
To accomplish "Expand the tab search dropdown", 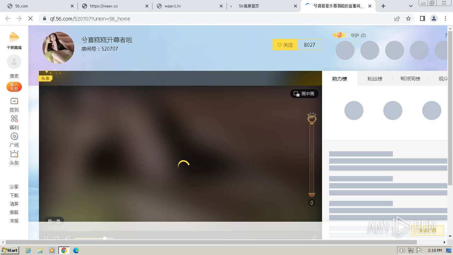I will (411, 6).
